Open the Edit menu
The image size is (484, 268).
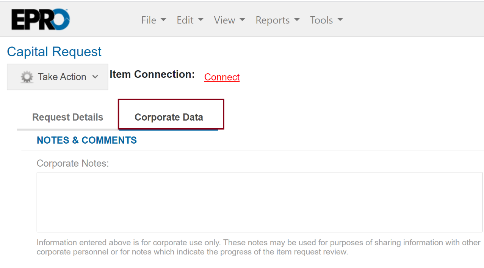pyautogui.click(x=185, y=20)
